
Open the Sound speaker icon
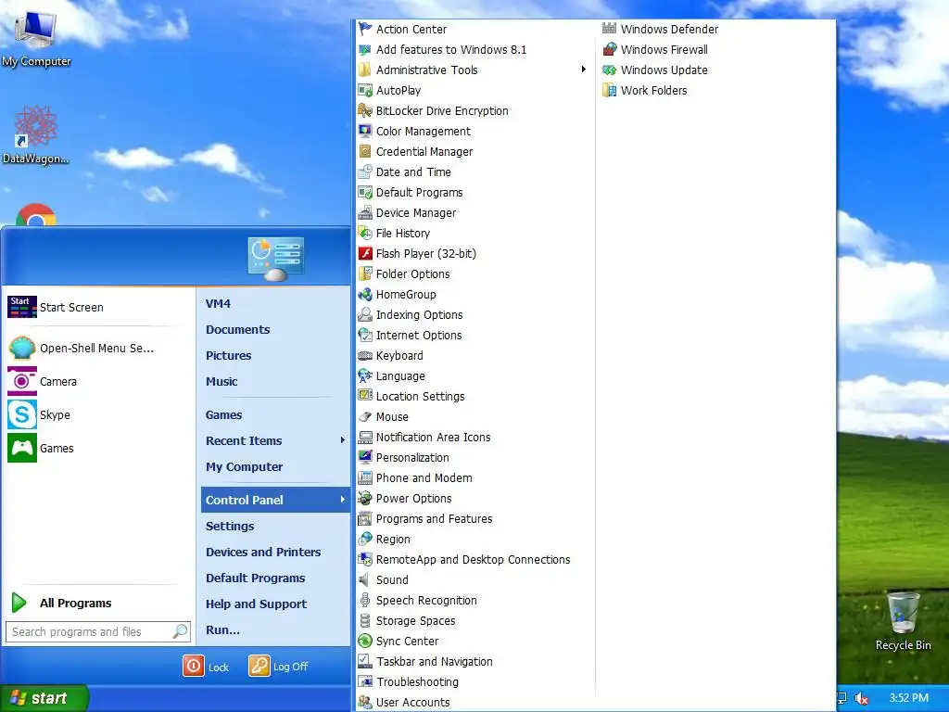pos(365,580)
